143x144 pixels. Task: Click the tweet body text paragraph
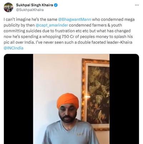[x=69, y=34]
